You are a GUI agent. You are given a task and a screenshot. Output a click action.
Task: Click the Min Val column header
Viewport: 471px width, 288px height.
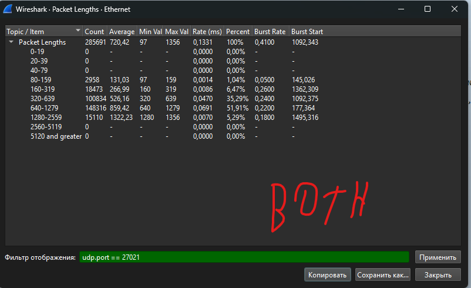point(150,31)
